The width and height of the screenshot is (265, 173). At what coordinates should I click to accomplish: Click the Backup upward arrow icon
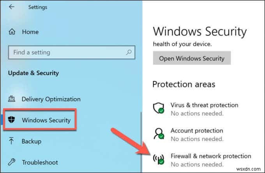(12, 141)
